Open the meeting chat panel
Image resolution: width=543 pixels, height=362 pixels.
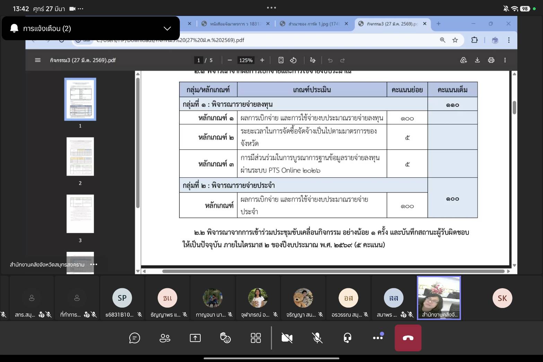tap(134, 338)
